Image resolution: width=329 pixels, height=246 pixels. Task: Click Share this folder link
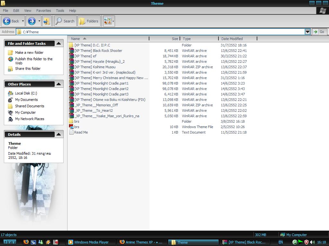tap(28, 69)
